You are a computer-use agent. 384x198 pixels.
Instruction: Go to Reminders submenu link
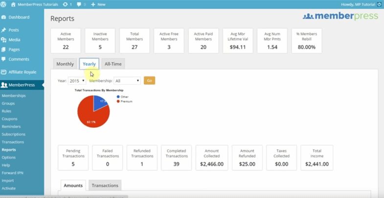pyautogui.click(x=11, y=127)
